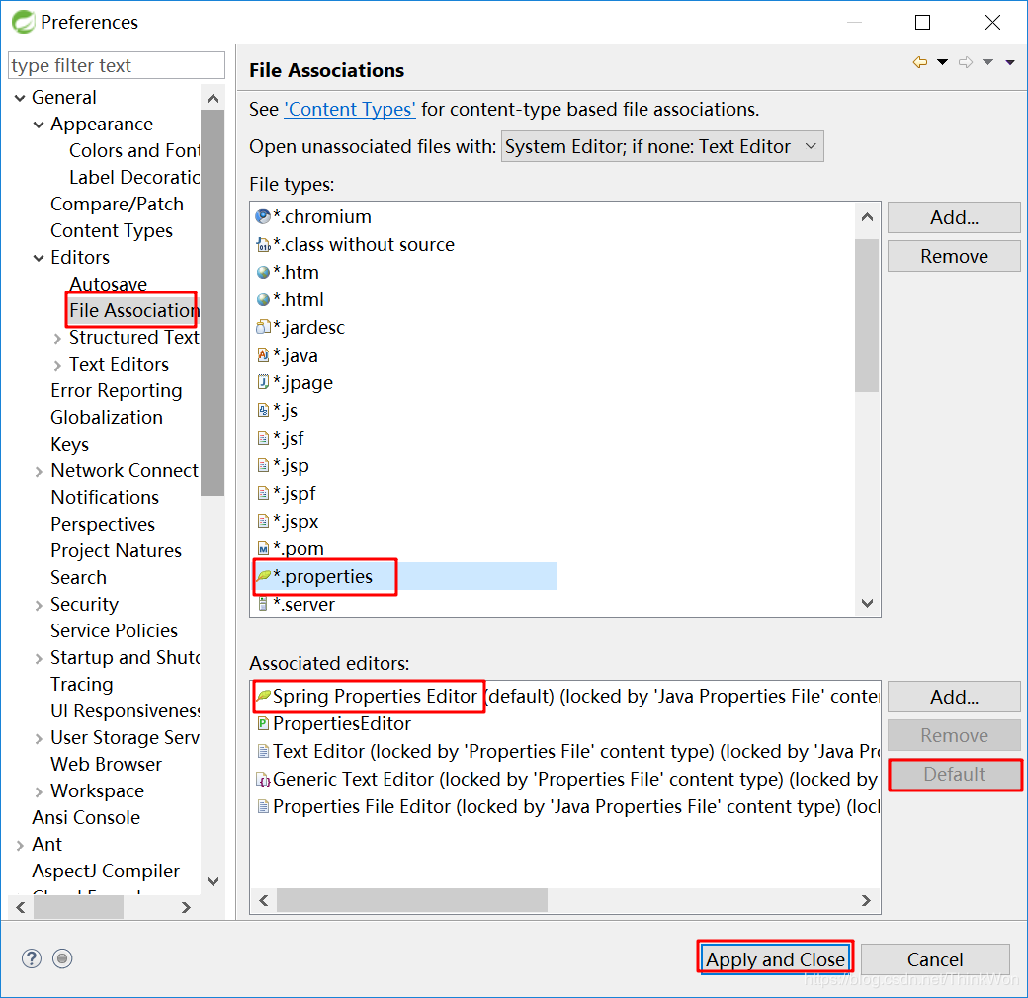Select Content Types in the tree

tap(112, 230)
